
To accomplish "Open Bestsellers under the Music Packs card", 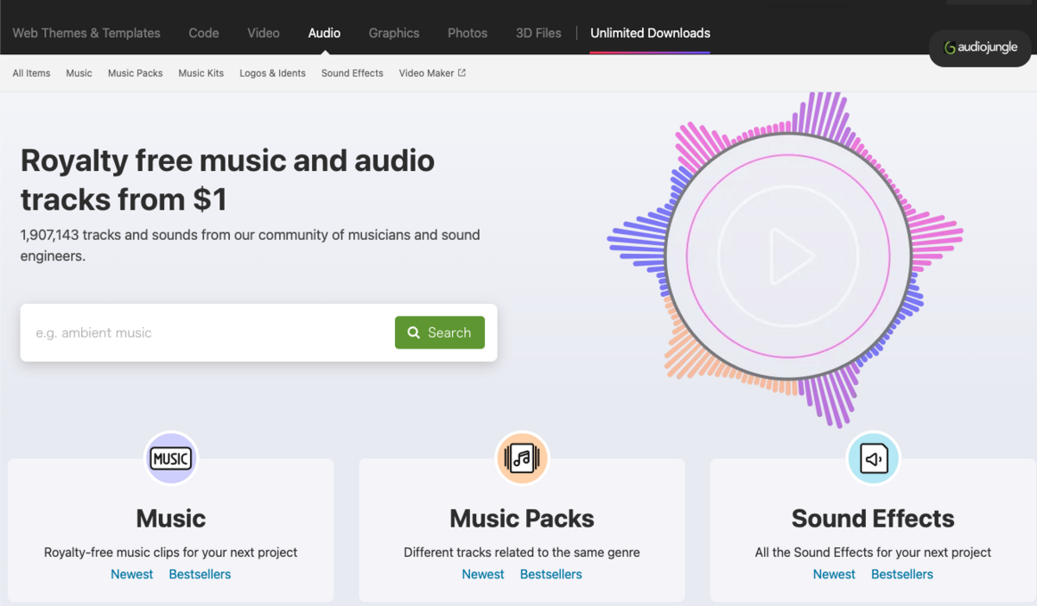I will (551, 574).
